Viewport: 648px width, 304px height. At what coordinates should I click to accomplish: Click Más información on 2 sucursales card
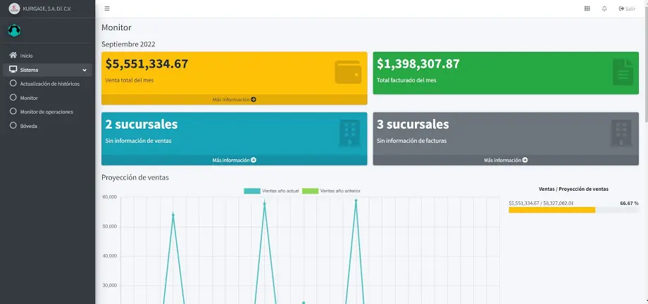point(235,160)
